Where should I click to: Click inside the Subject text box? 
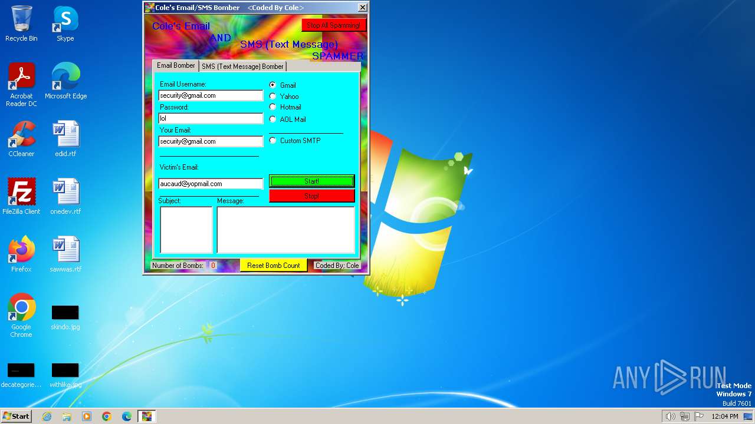(x=186, y=230)
